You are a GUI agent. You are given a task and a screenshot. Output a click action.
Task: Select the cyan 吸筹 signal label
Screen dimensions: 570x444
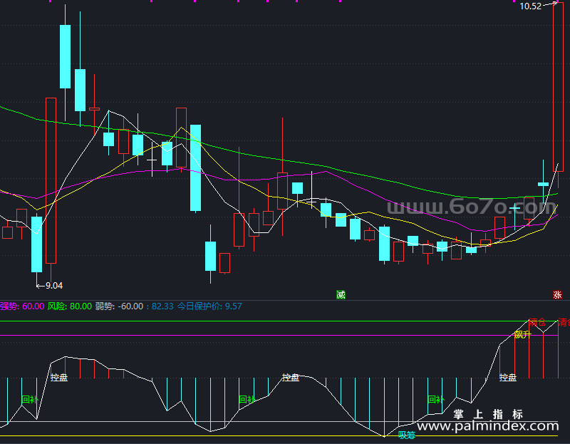(x=406, y=435)
